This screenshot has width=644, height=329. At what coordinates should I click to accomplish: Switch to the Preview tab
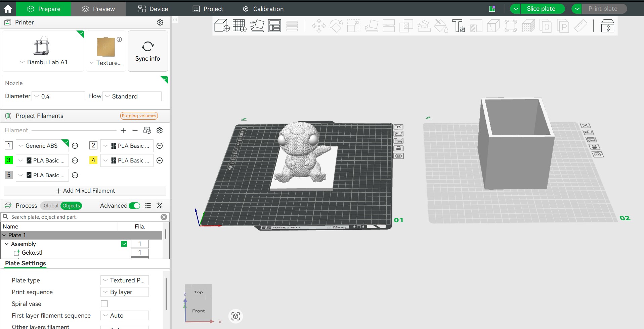point(98,9)
